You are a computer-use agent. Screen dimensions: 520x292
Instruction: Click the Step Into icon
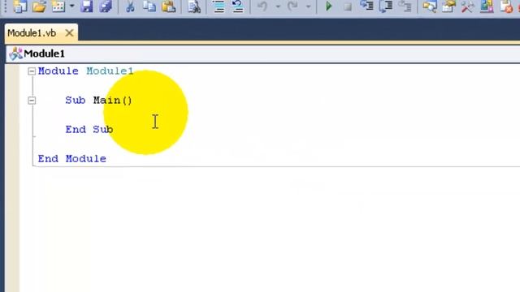pos(366,6)
